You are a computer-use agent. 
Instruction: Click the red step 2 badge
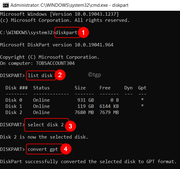(60, 75)
